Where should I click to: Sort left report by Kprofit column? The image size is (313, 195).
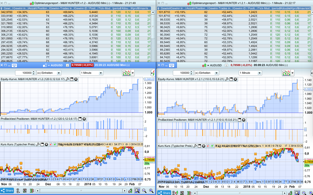coord(135,9)
